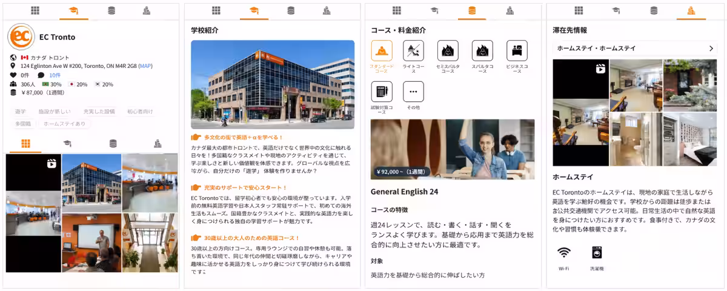Click the graduation cap tab in the 滞在先情報 panel

(x=616, y=10)
